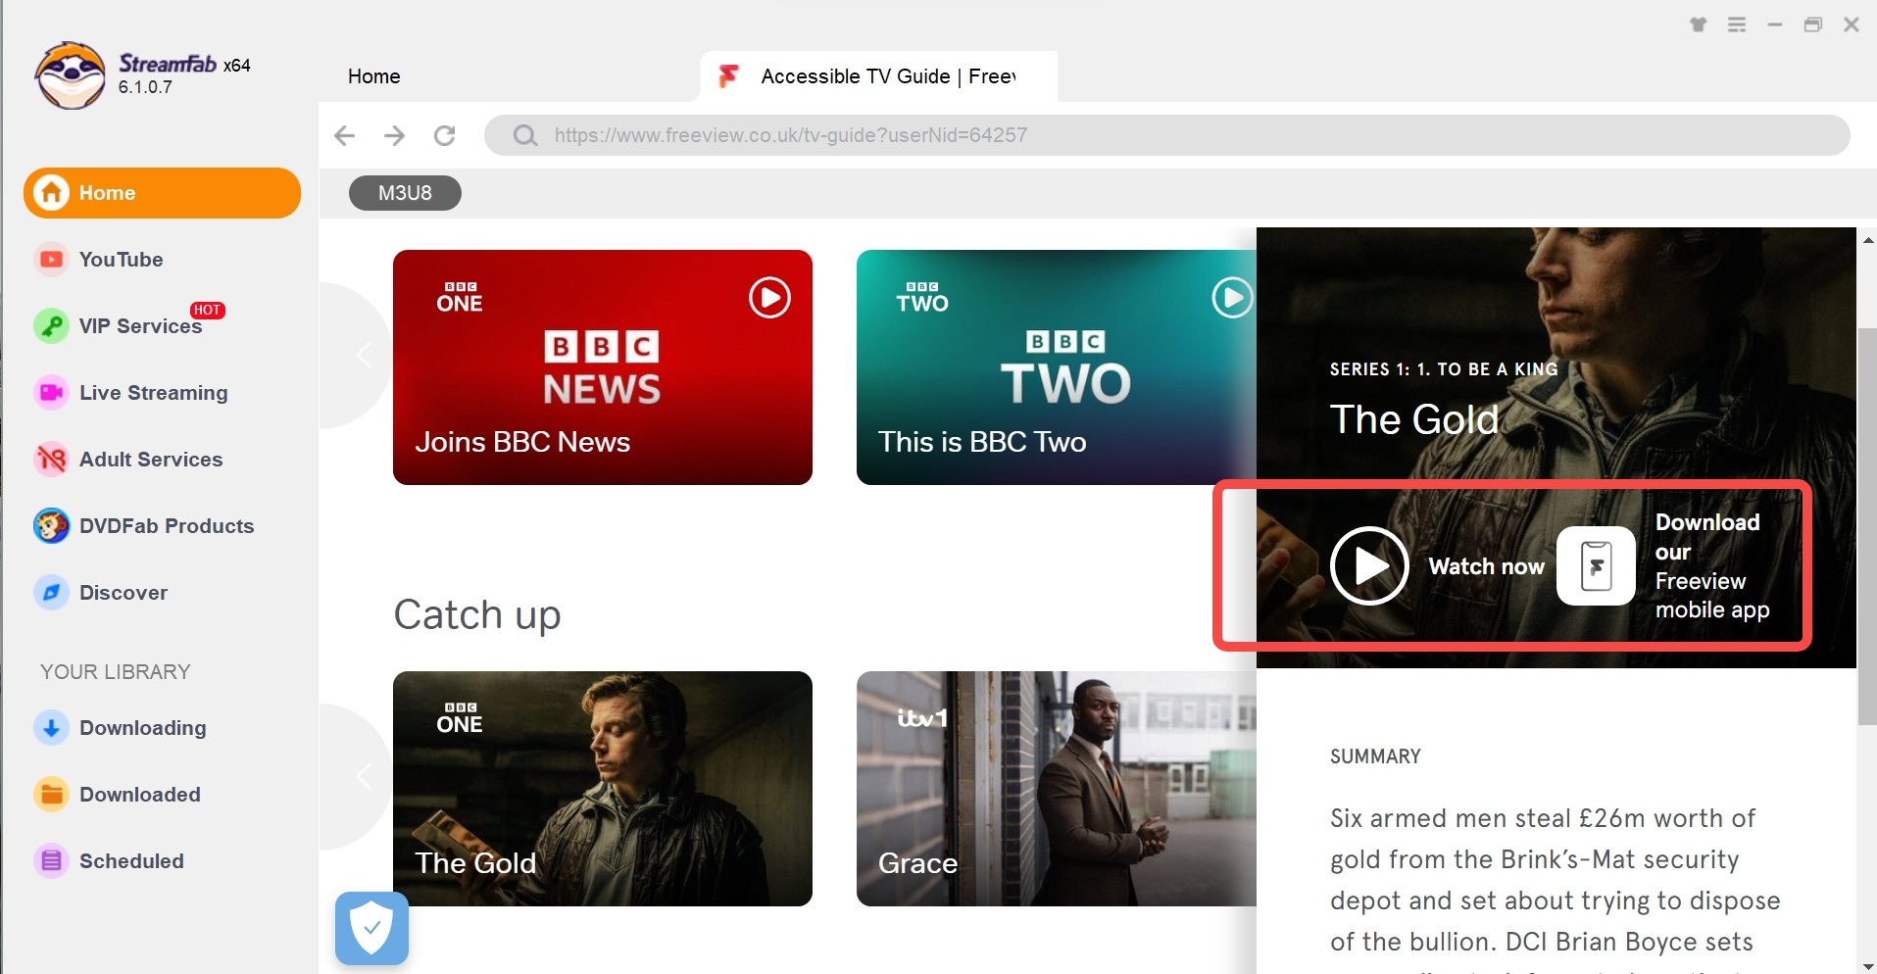This screenshot has height=974, width=1877.
Task: Click previous arrow on Catch up carousel
Action: 363,776
